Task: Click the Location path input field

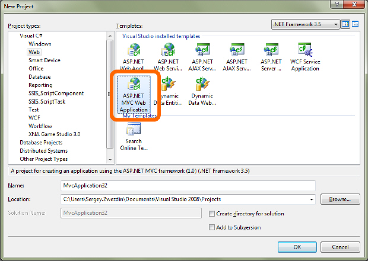Action: 188,199
